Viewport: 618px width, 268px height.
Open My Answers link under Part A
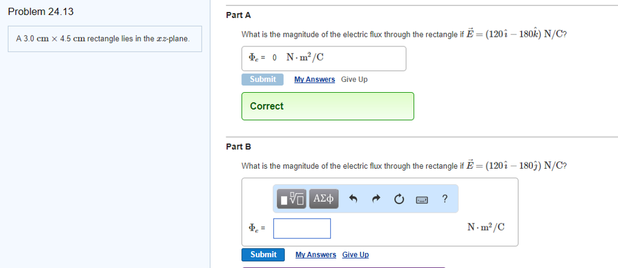(314, 79)
